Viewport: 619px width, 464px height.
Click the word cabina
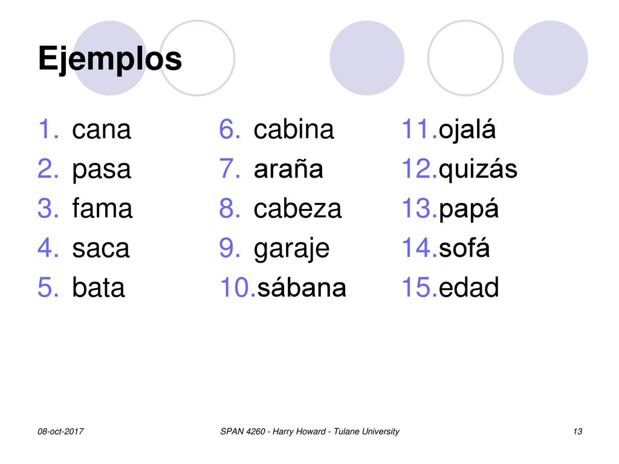[294, 129]
